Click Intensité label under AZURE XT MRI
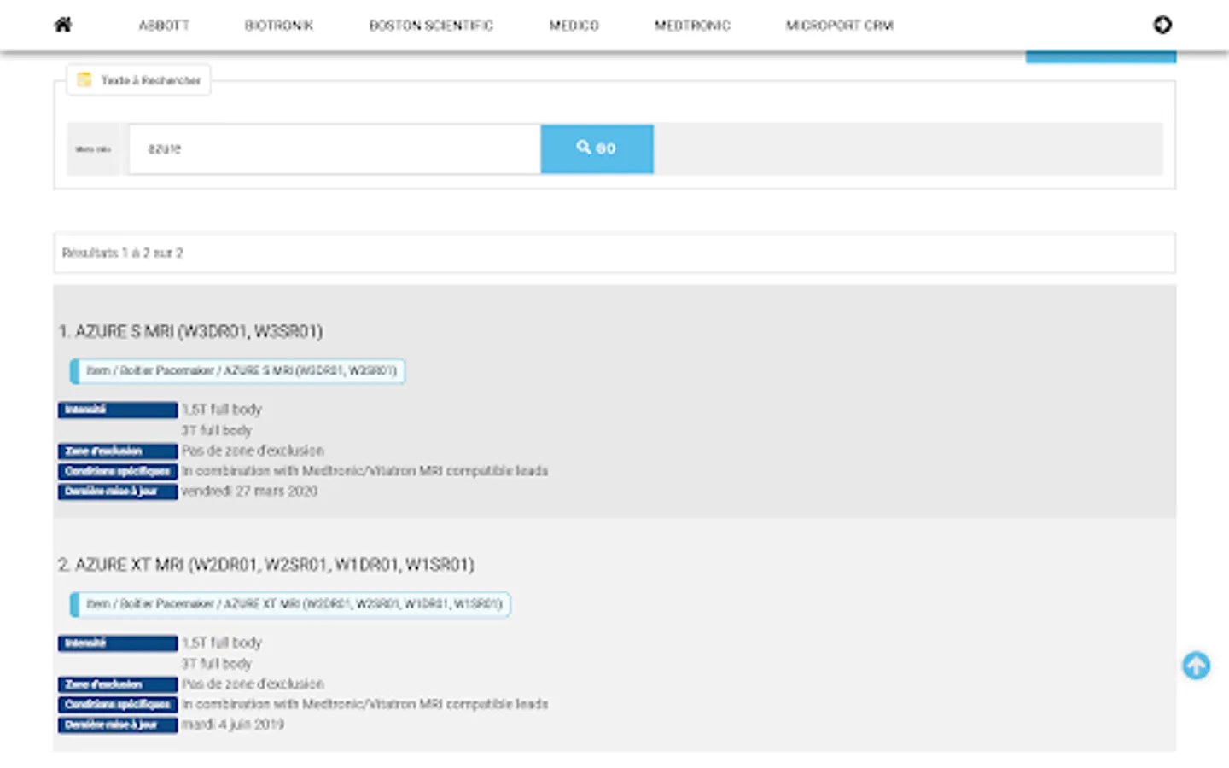This screenshot has width=1229, height=768. point(118,643)
